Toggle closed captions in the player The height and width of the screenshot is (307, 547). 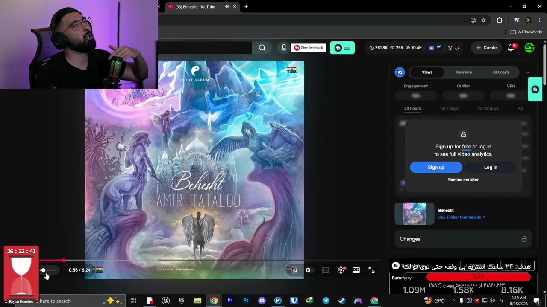(x=325, y=270)
